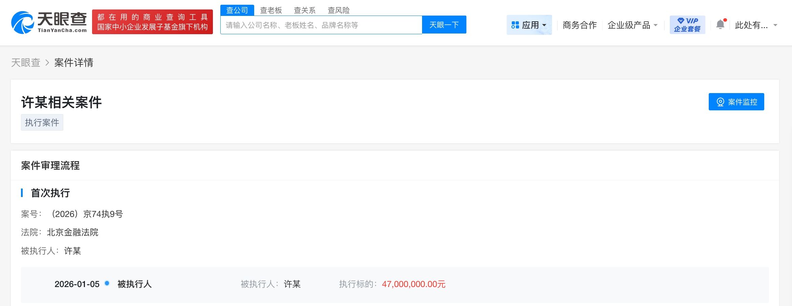Screen dimensions: 792x306
Task: Expand the 此处有... account menu
Action: pyautogui.click(x=756, y=25)
